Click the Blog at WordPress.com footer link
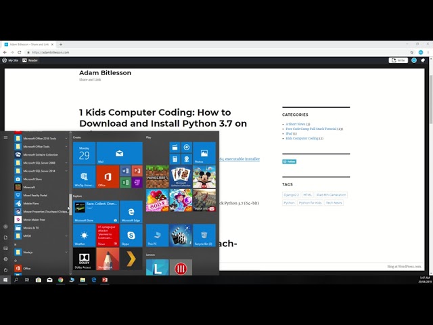The image size is (433, 325). click(404, 267)
